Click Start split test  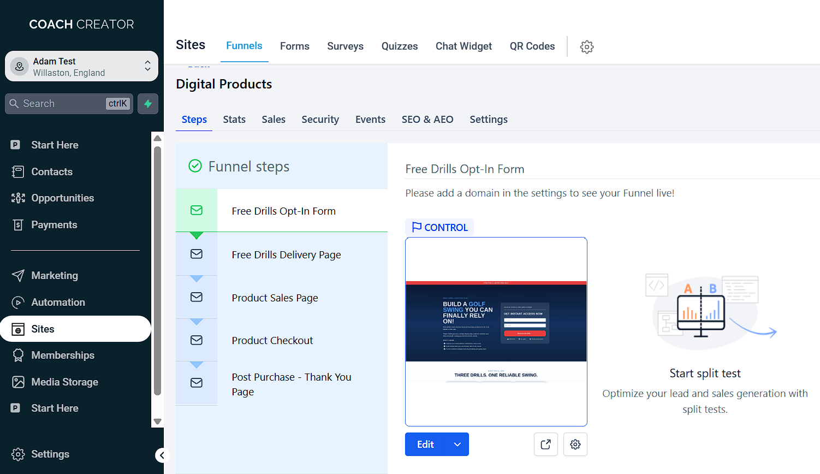tap(705, 374)
